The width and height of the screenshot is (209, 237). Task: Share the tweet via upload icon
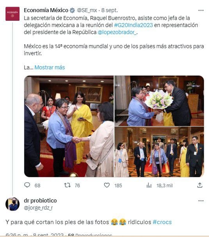(200, 185)
